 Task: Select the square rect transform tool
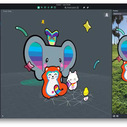coord(55,8)
